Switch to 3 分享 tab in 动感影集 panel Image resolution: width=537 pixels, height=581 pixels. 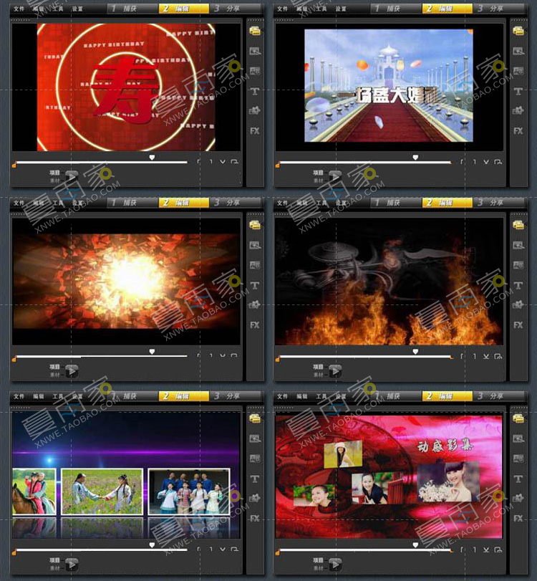click(499, 396)
